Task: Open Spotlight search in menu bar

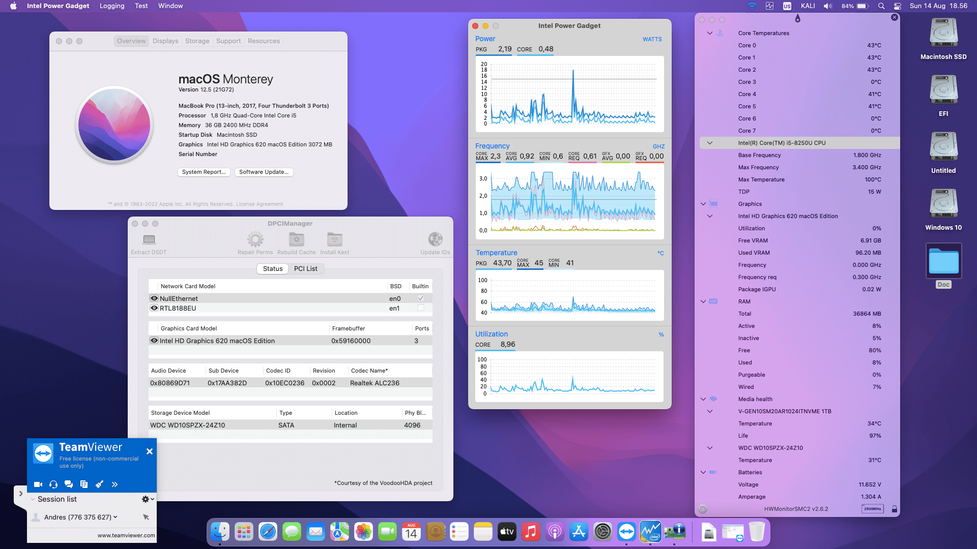Action: click(881, 6)
